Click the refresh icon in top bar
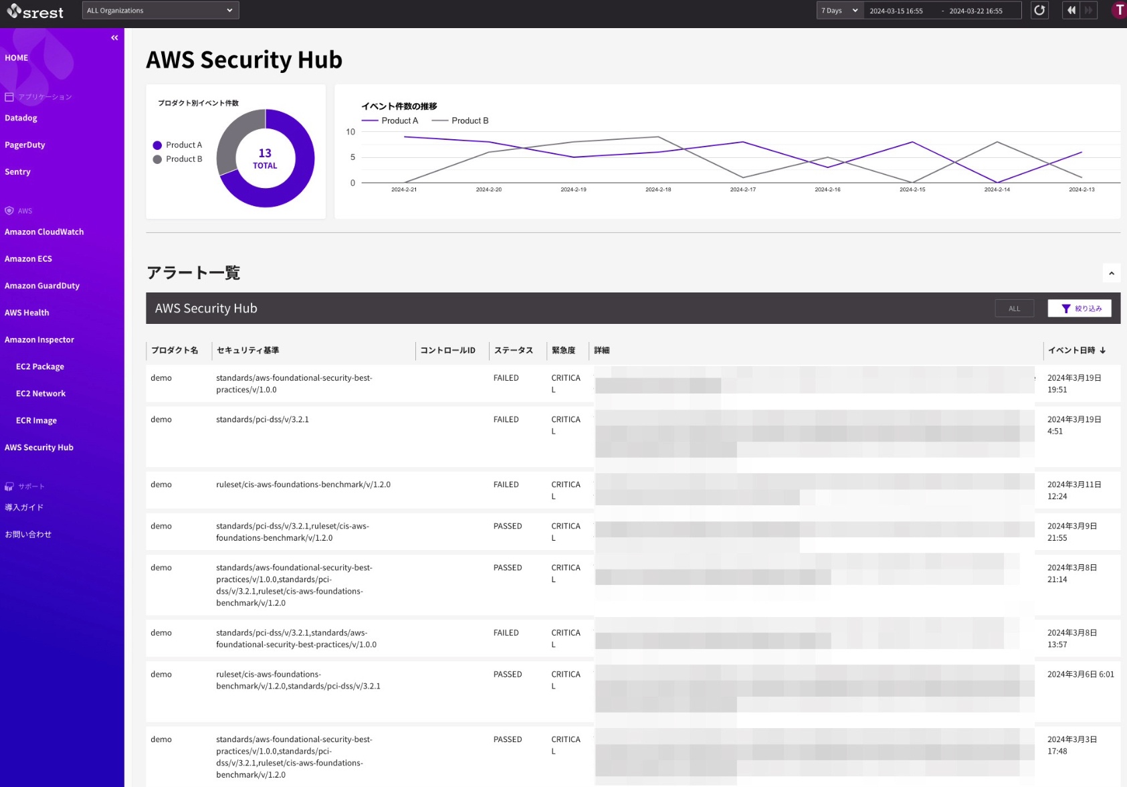Screen dimensions: 1127x787 click(x=1039, y=11)
